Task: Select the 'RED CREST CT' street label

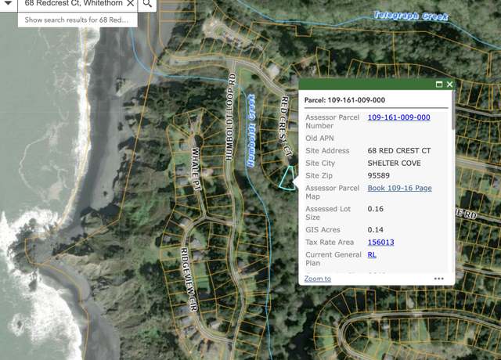Action: [287, 127]
